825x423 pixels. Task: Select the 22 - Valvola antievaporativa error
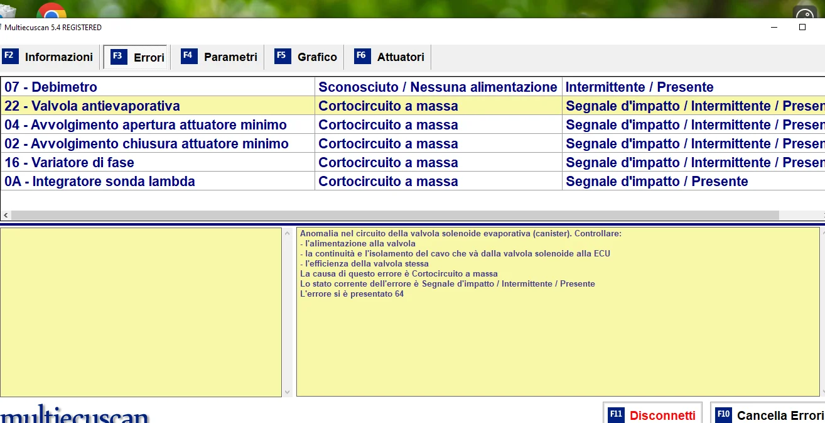tap(157, 106)
